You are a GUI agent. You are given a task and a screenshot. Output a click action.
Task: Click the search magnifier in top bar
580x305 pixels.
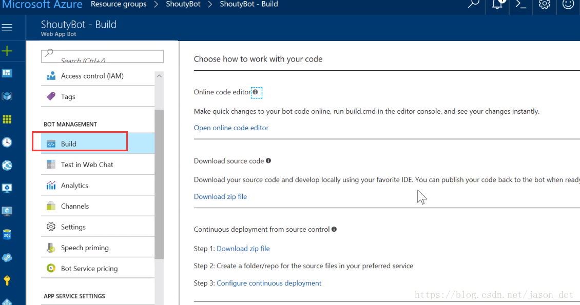473,5
